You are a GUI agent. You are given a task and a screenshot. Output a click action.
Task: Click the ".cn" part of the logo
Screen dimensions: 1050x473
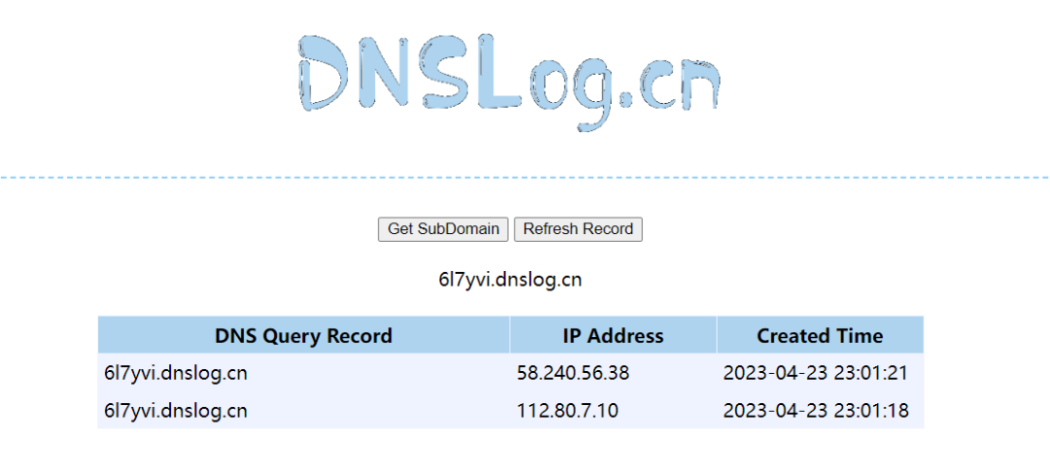pos(668,85)
